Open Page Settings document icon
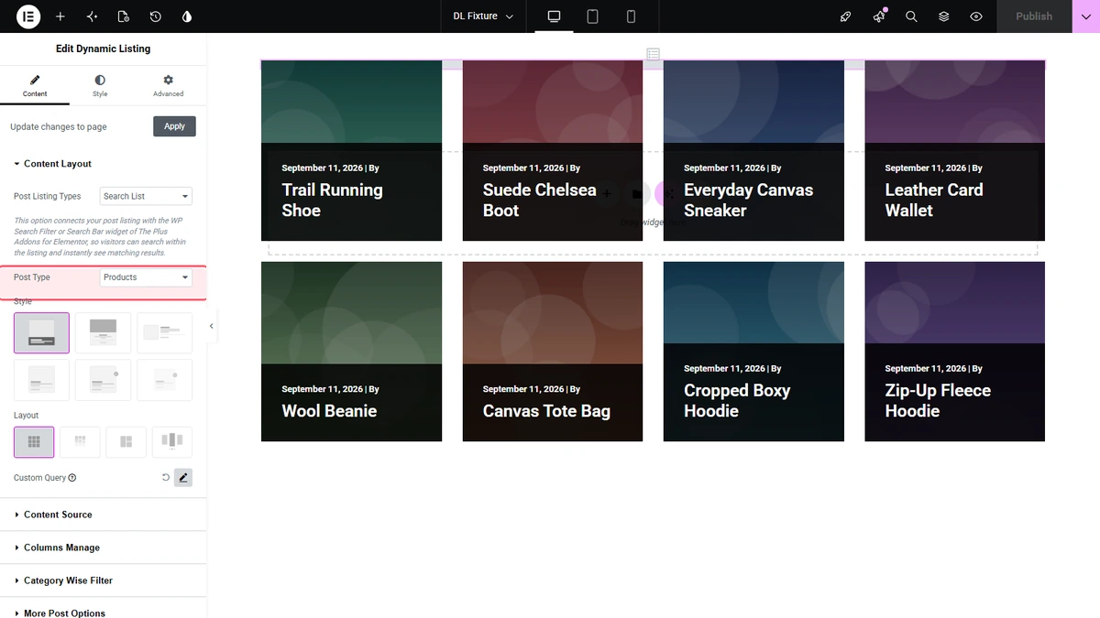This screenshot has width=1100, height=618. pos(124,16)
